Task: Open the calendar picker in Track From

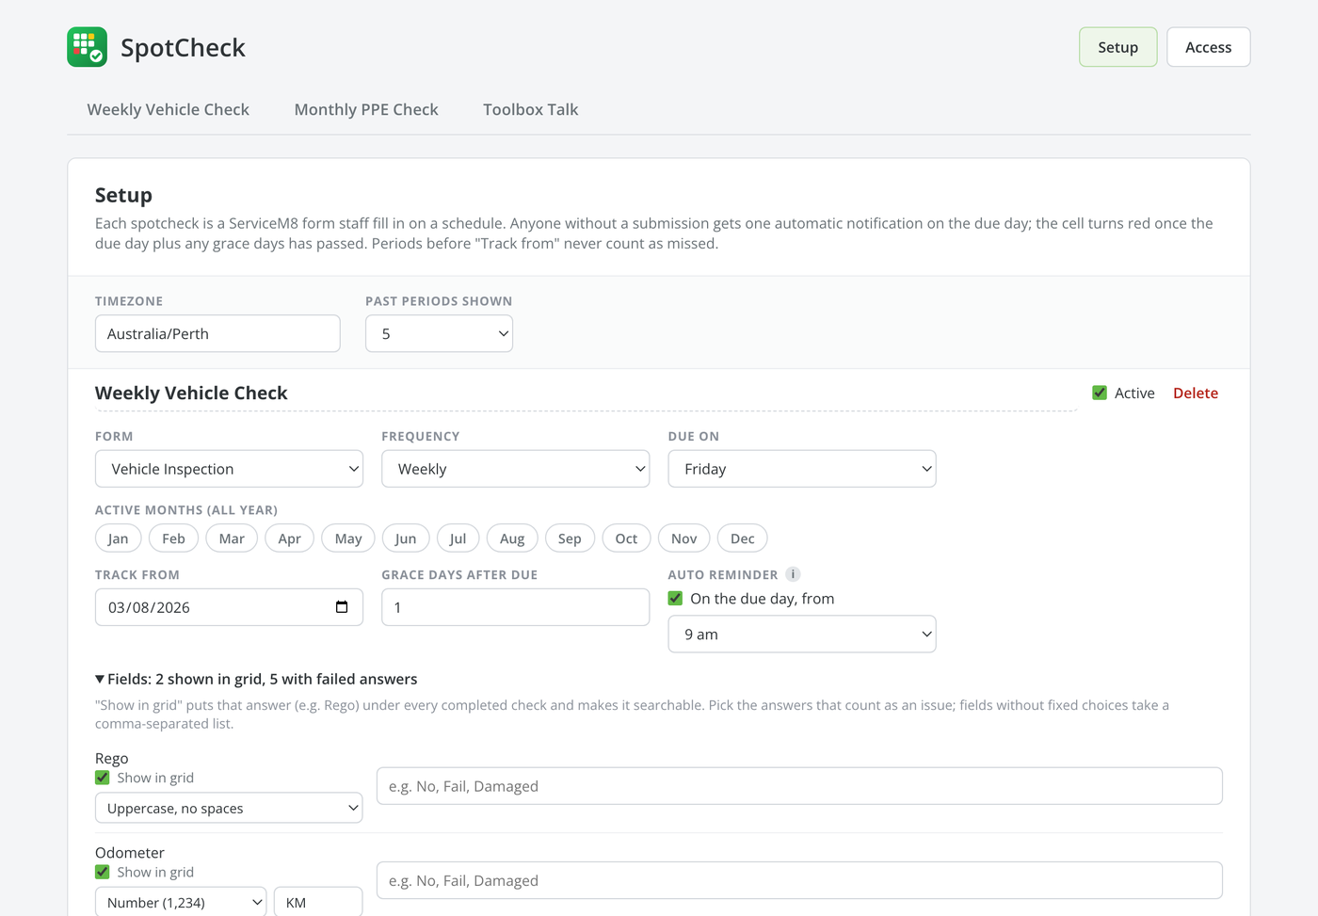Action: pos(342,607)
